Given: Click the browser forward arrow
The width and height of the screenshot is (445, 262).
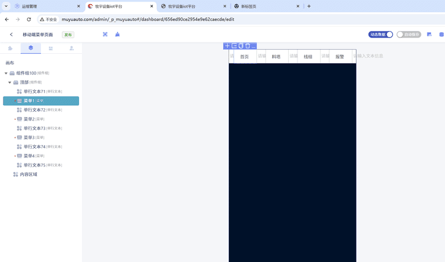Looking at the screenshot, I should click(x=18, y=19).
